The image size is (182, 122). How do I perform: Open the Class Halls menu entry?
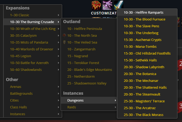pyautogui.click(x=18, y=107)
